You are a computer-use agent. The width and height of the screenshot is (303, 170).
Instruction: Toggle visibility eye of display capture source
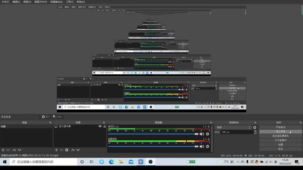pos(100,126)
